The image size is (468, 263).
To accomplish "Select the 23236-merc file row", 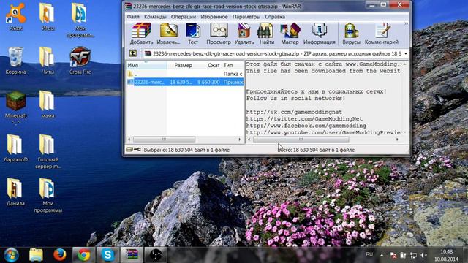I will pyautogui.click(x=185, y=82).
